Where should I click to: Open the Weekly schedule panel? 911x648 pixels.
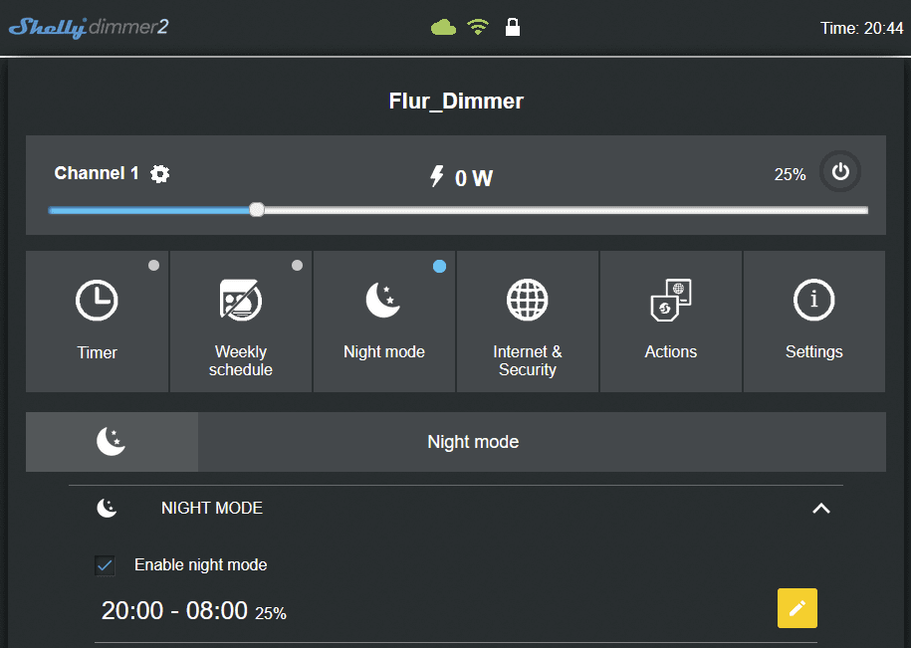(x=241, y=321)
